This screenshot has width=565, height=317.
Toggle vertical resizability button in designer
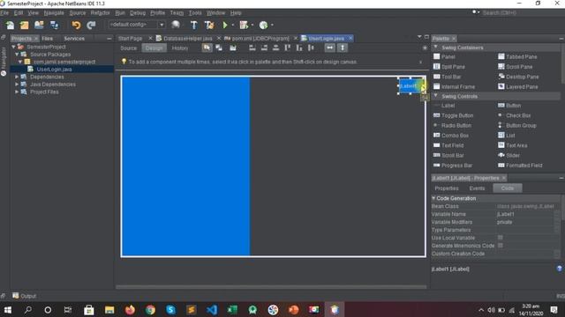pyautogui.click(x=343, y=48)
